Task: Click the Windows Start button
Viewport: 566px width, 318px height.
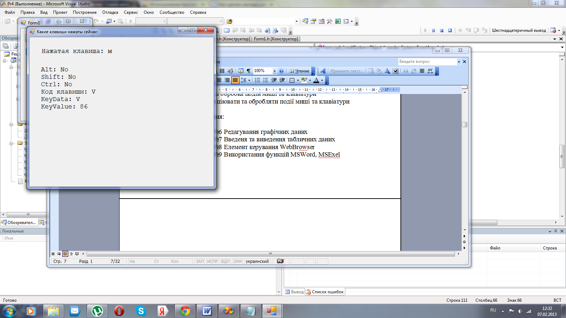Action: (x=9, y=311)
